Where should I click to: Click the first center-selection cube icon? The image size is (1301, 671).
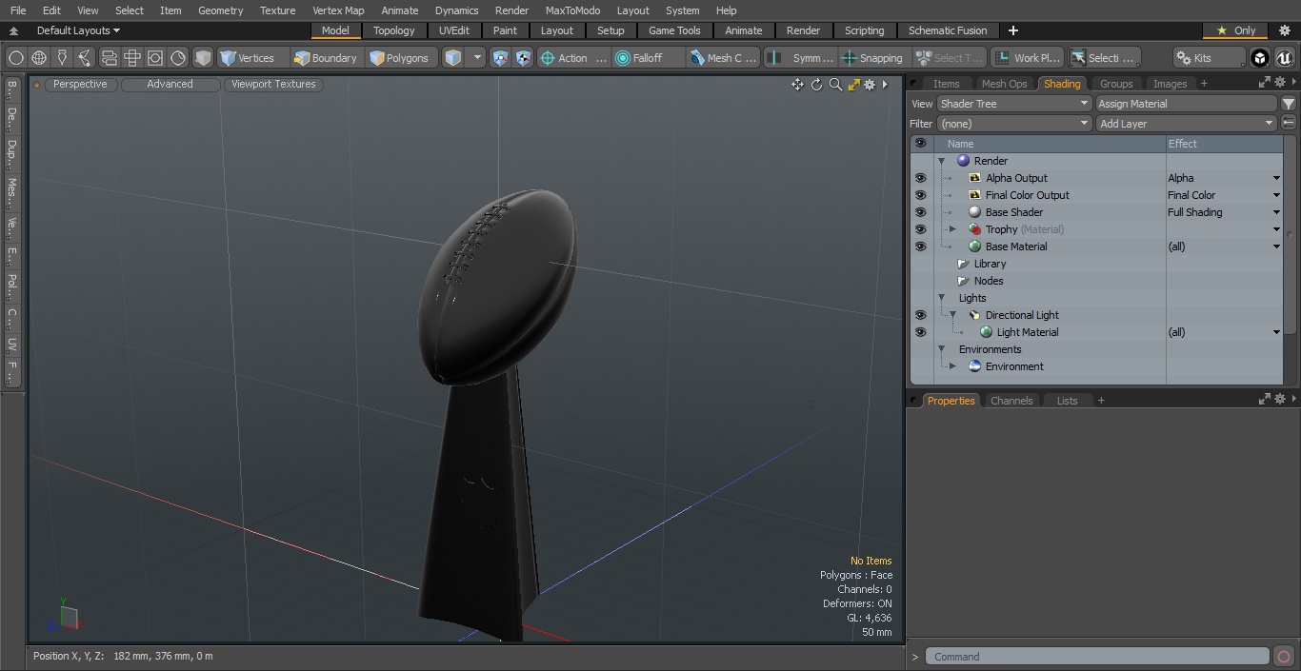pos(501,58)
